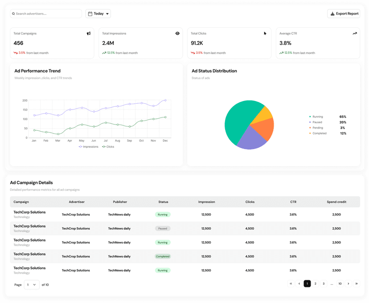Jump to first page with double-left arrow
The width and height of the screenshot is (369, 303).
click(291, 283)
